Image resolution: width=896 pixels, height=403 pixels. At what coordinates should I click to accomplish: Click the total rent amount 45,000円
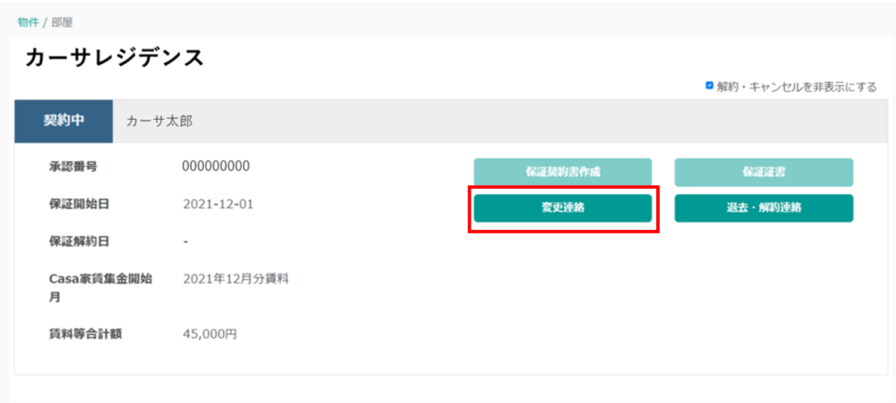210,333
